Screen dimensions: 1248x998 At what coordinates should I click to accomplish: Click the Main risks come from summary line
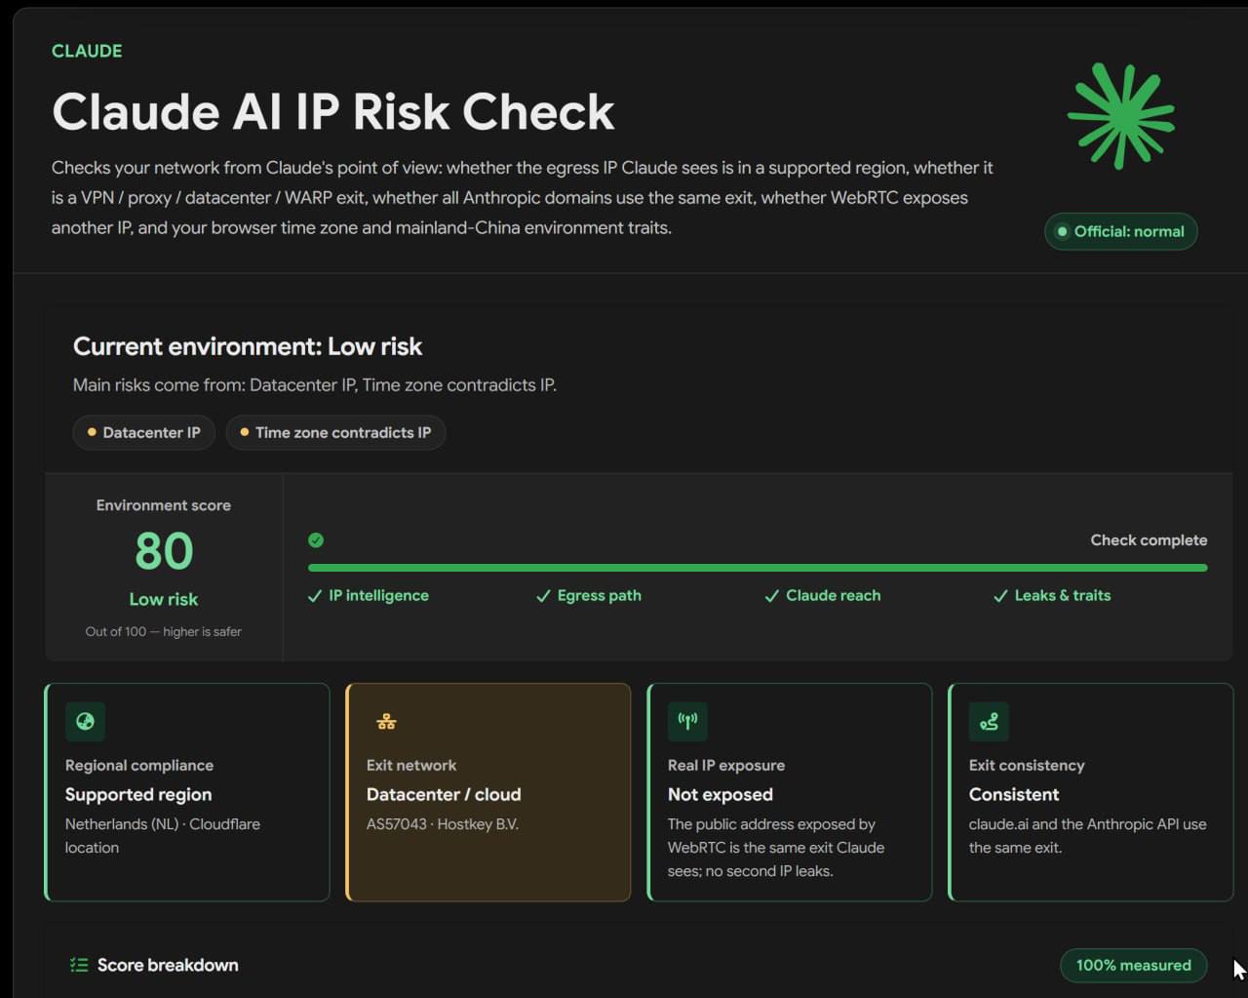coord(315,385)
